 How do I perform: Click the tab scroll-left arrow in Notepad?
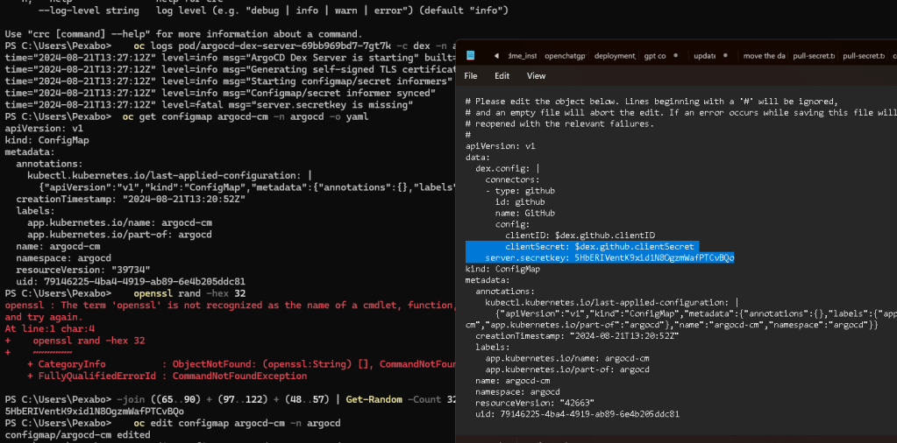(x=496, y=55)
